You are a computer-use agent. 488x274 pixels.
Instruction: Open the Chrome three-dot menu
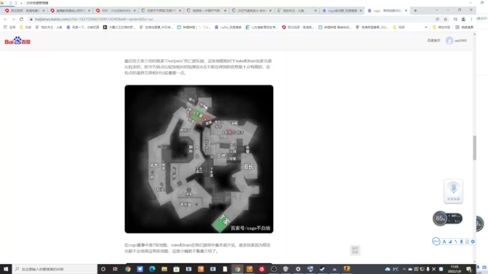pyautogui.click(x=471, y=19)
